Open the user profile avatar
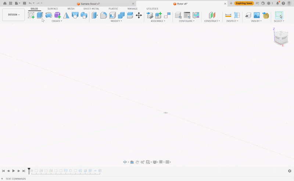 [x=289, y=3]
